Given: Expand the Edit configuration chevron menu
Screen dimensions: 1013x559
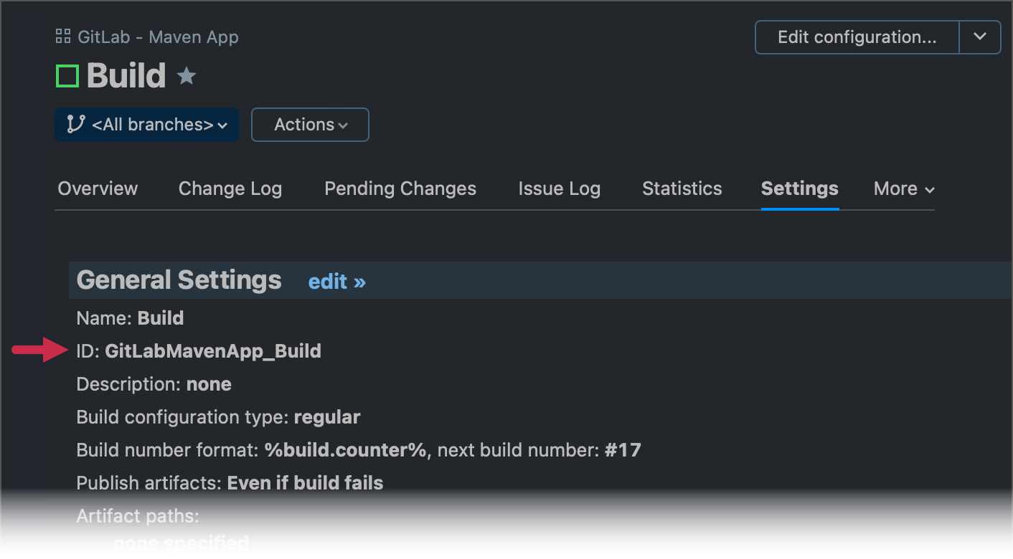Looking at the screenshot, I should pyautogui.click(x=980, y=37).
